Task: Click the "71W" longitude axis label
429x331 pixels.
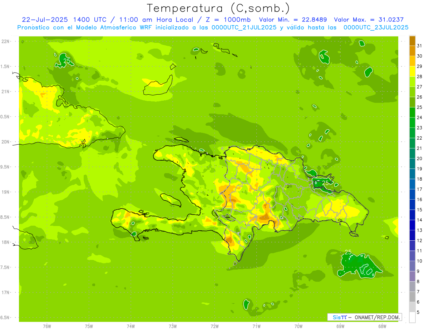Action: pyautogui.click(x=256, y=326)
